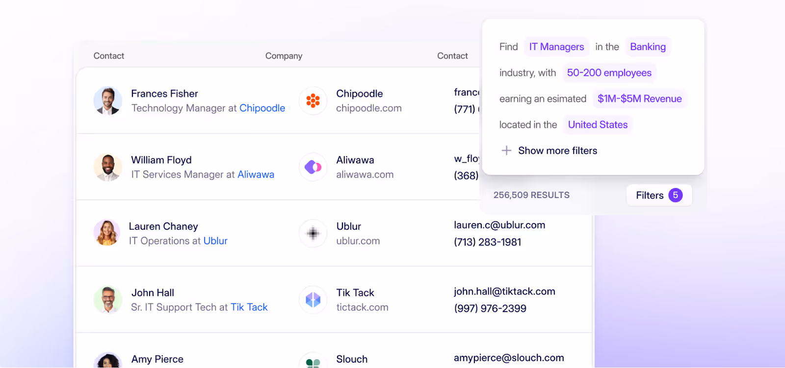785x368 pixels.
Task: Click William Floyd's profile photo
Action: tap(108, 167)
